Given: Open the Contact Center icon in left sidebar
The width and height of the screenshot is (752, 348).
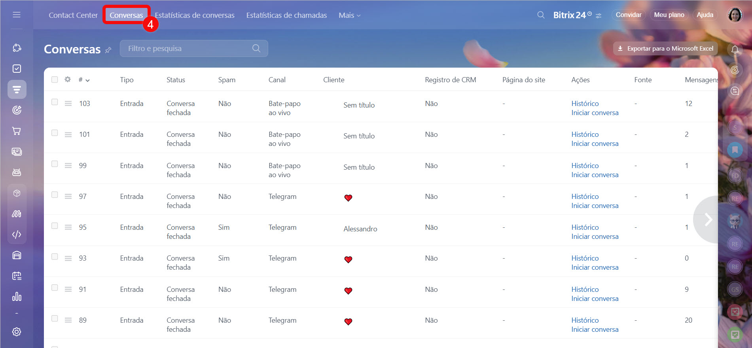Looking at the screenshot, I should [x=17, y=89].
